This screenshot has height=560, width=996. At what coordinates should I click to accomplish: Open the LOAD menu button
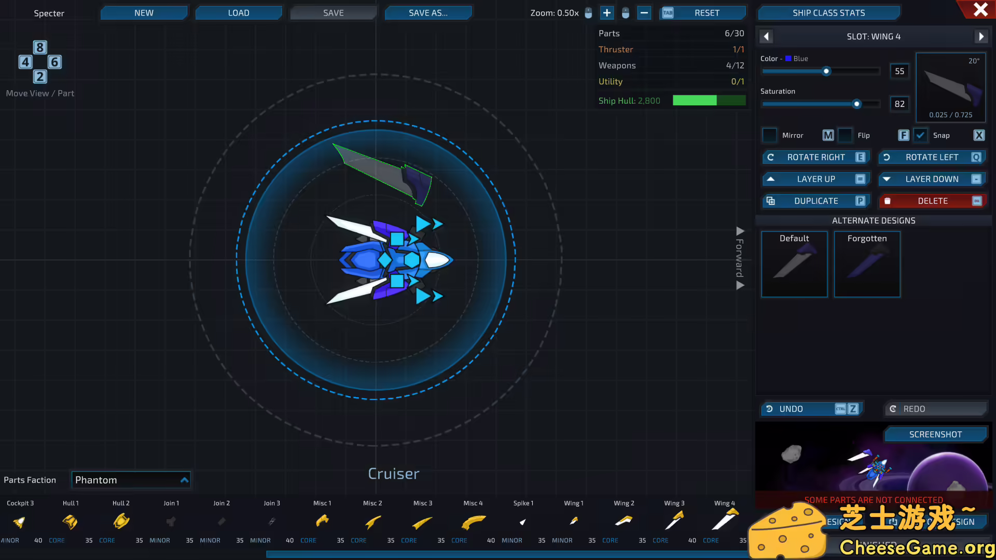point(239,13)
